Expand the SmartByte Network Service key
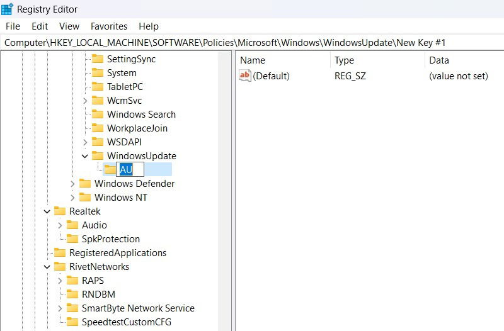Image resolution: width=504 pixels, height=331 pixels. coord(60,308)
